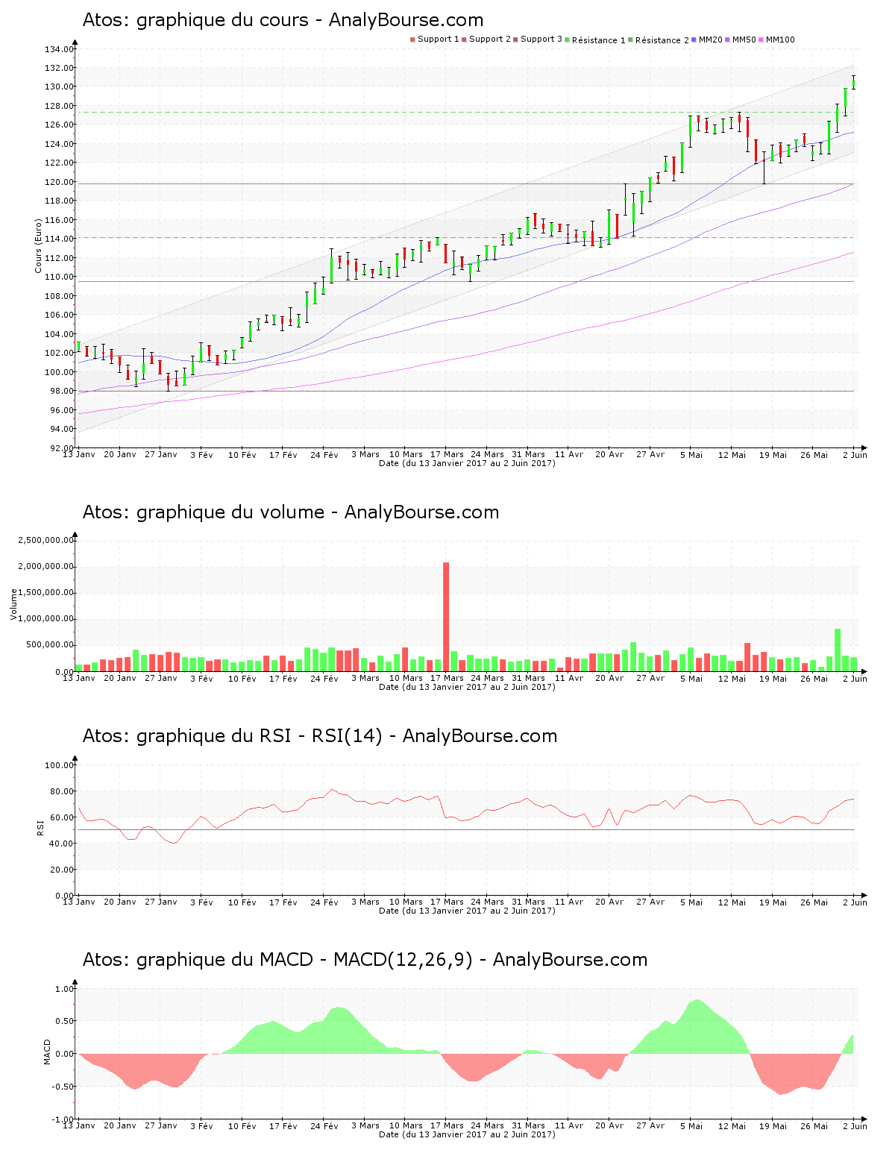
Task: Click the '17 Mars' date label under the volume chart
Action: point(447,678)
